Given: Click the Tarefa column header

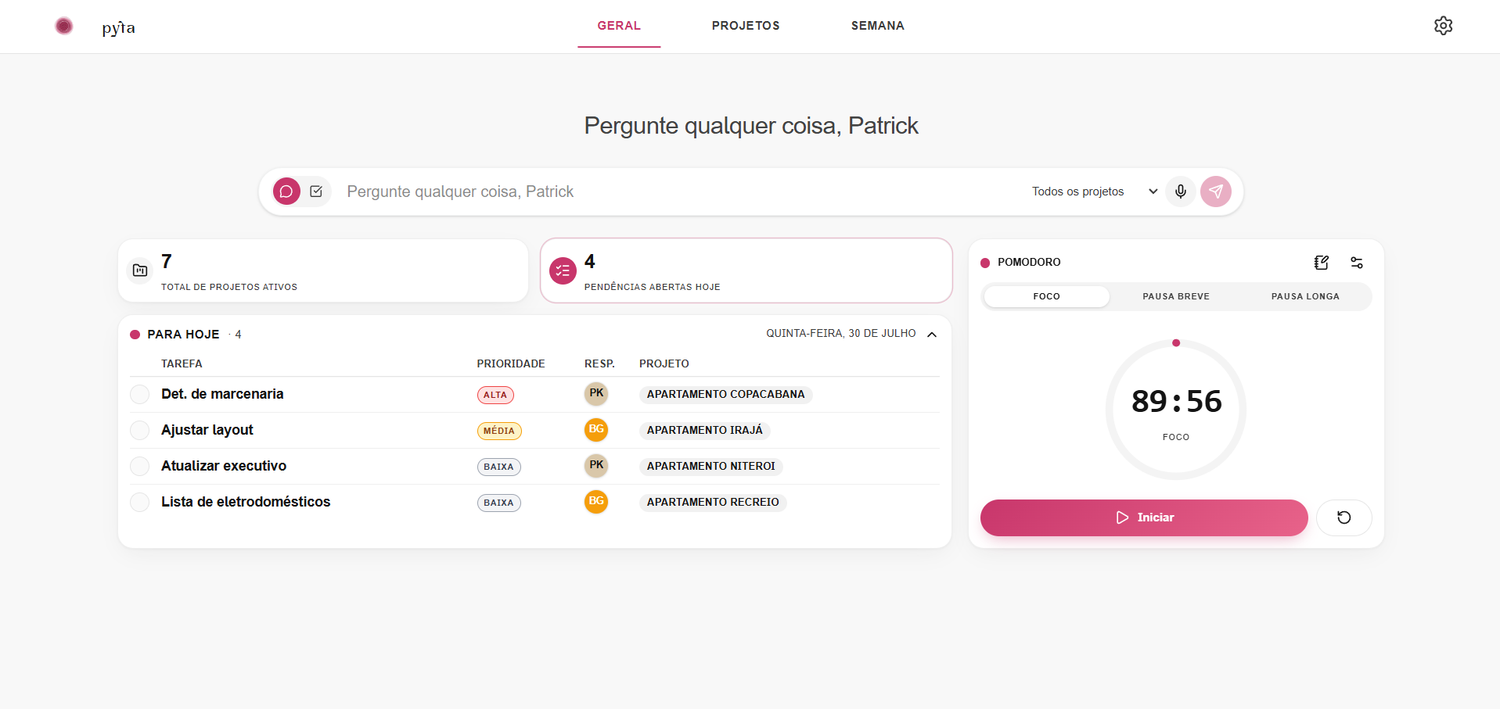Looking at the screenshot, I should [182, 363].
